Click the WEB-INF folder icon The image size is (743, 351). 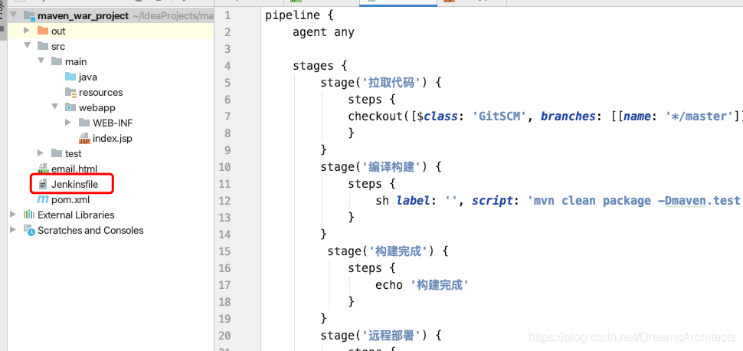tap(84, 123)
